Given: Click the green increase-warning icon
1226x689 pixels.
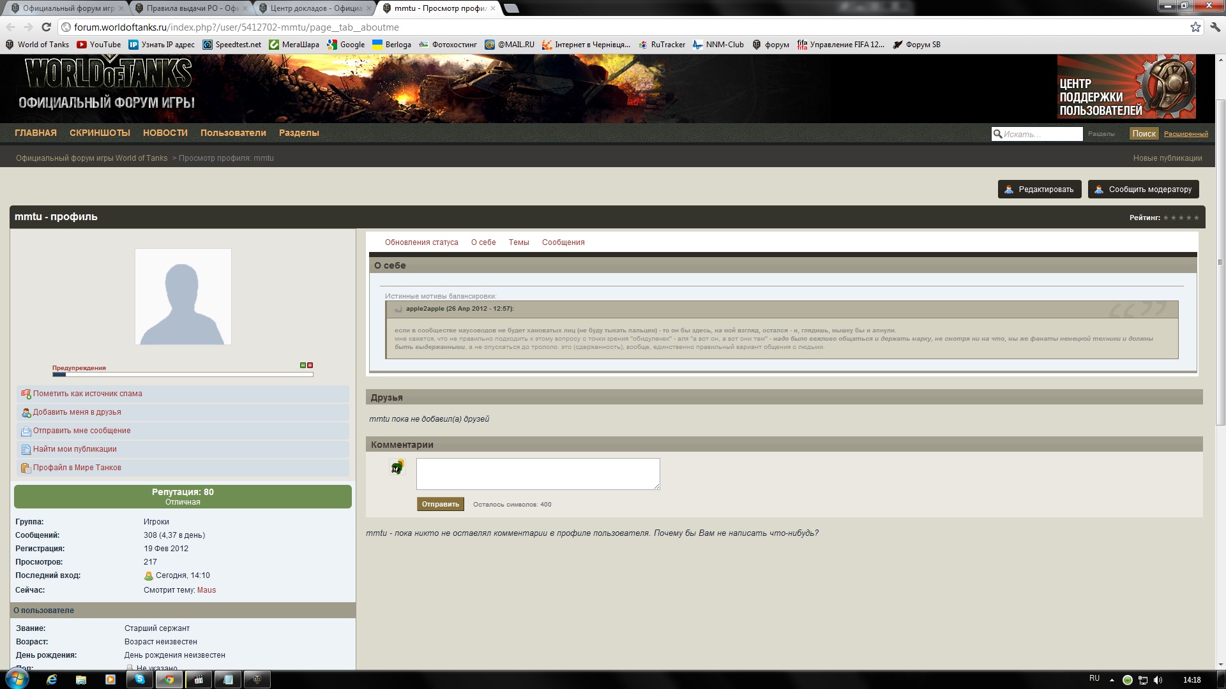Looking at the screenshot, I should (x=303, y=366).
